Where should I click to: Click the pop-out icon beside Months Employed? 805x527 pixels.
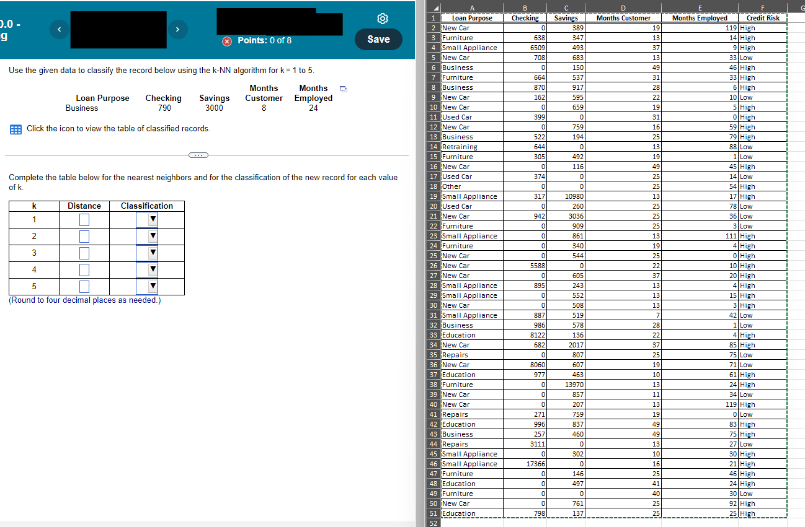[x=342, y=89]
